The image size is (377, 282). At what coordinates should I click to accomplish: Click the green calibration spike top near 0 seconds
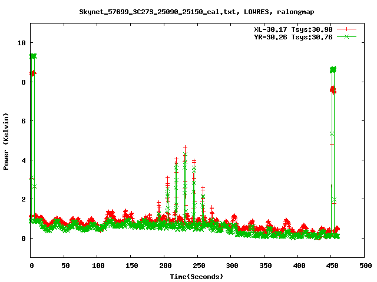pyautogui.click(x=33, y=56)
